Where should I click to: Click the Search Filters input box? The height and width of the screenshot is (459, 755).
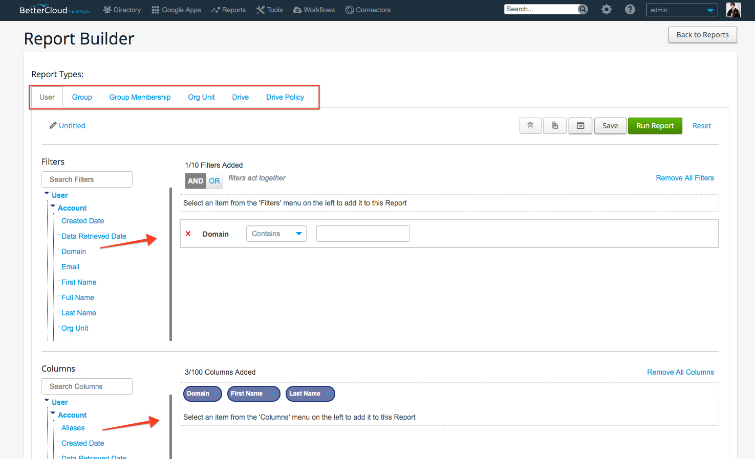[87, 179]
